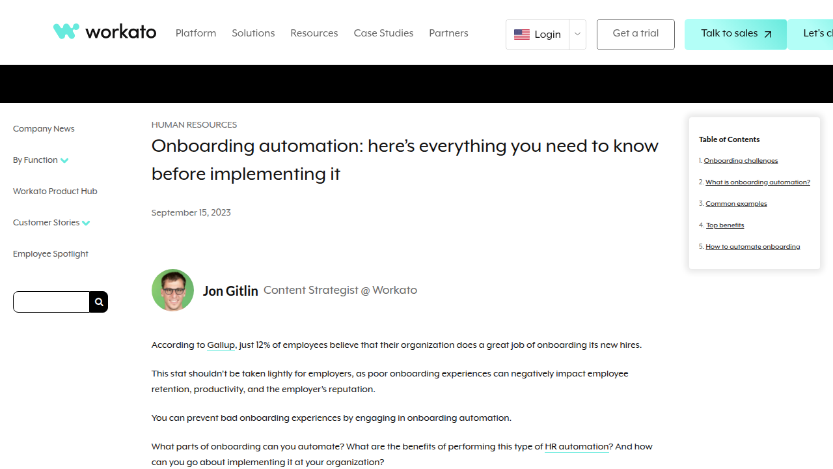Open the Customer Stories sidebar link
833x469 pixels.
[46, 223]
